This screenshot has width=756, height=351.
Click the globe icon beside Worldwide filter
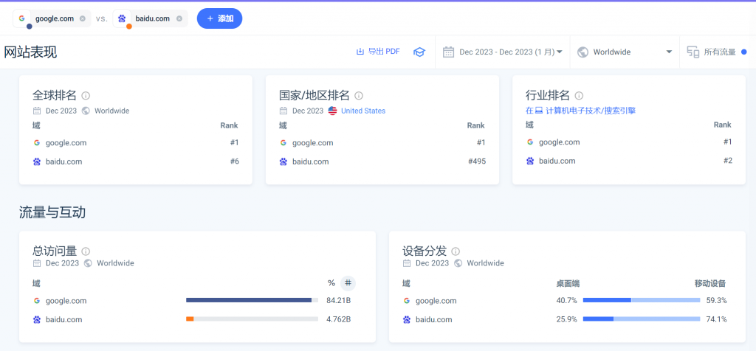click(x=583, y=52)
